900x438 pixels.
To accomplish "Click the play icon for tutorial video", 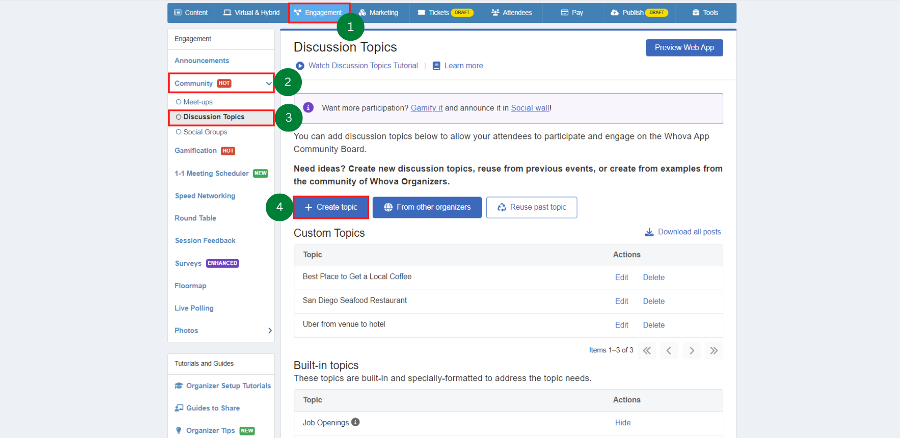I will [300, 66].
